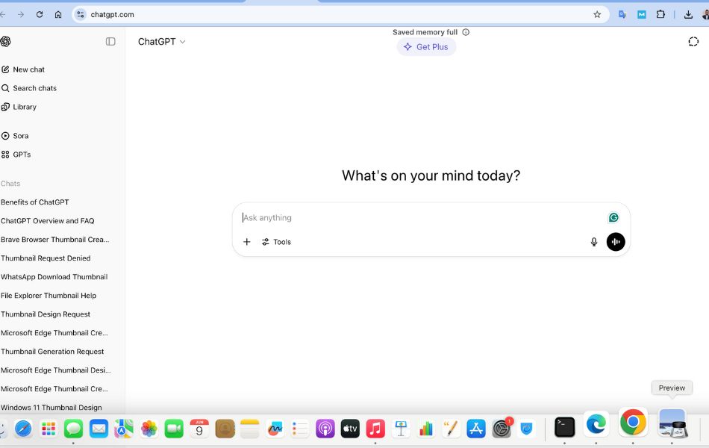Screen dimensions: 709x448
Task: Open Maps from the dock
Action: (124, 428)
